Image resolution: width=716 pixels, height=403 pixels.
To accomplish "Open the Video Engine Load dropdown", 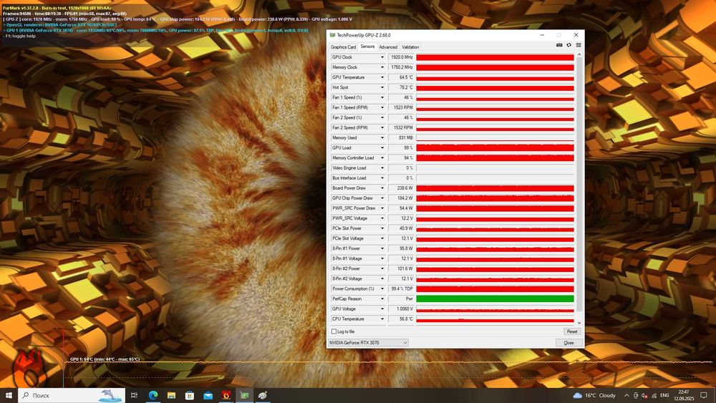I will tap(382, 168).
